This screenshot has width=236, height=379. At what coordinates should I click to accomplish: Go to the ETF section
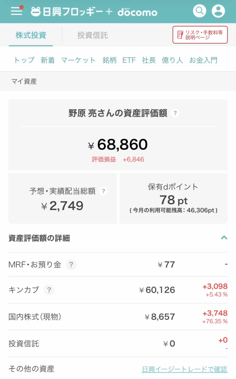pos(129,60)
